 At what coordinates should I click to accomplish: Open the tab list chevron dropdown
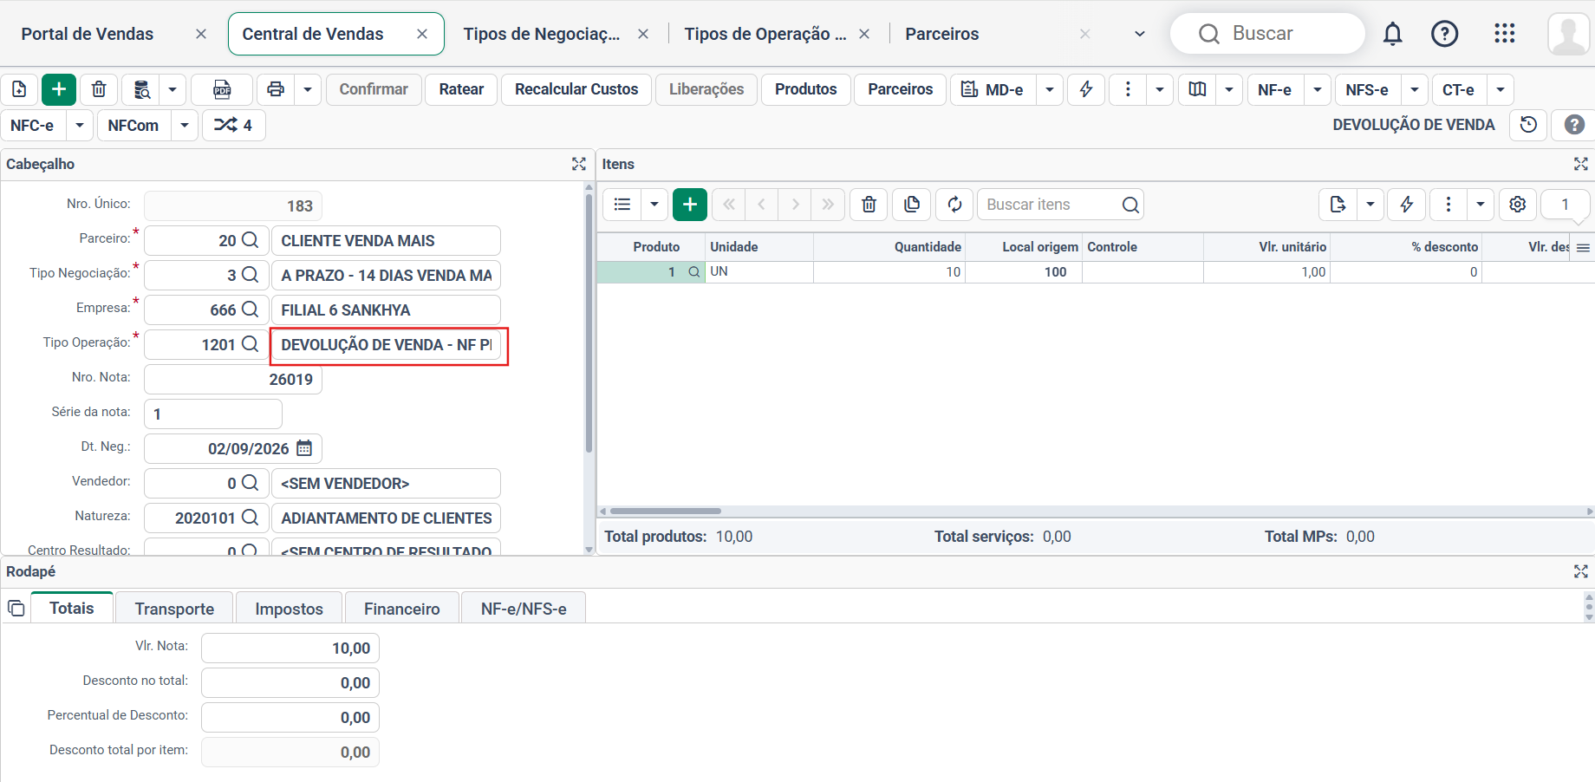[1139, 34]
